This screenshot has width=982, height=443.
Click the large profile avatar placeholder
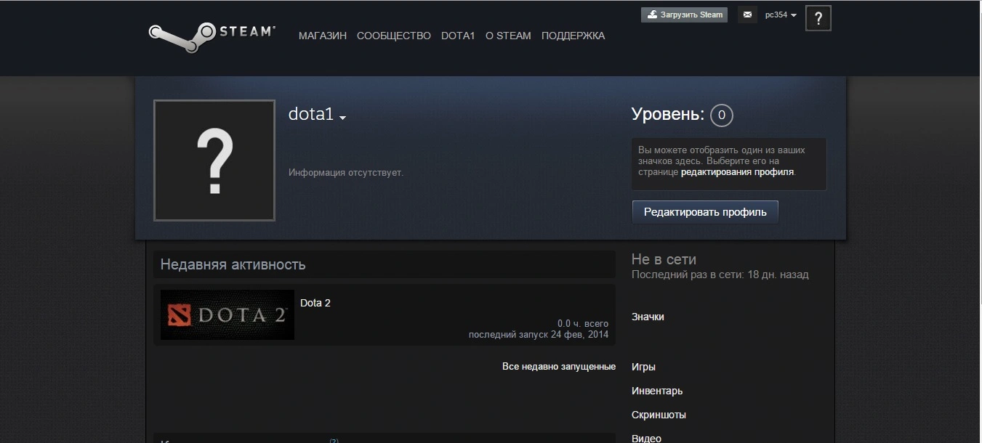click(x=214, y=160)
